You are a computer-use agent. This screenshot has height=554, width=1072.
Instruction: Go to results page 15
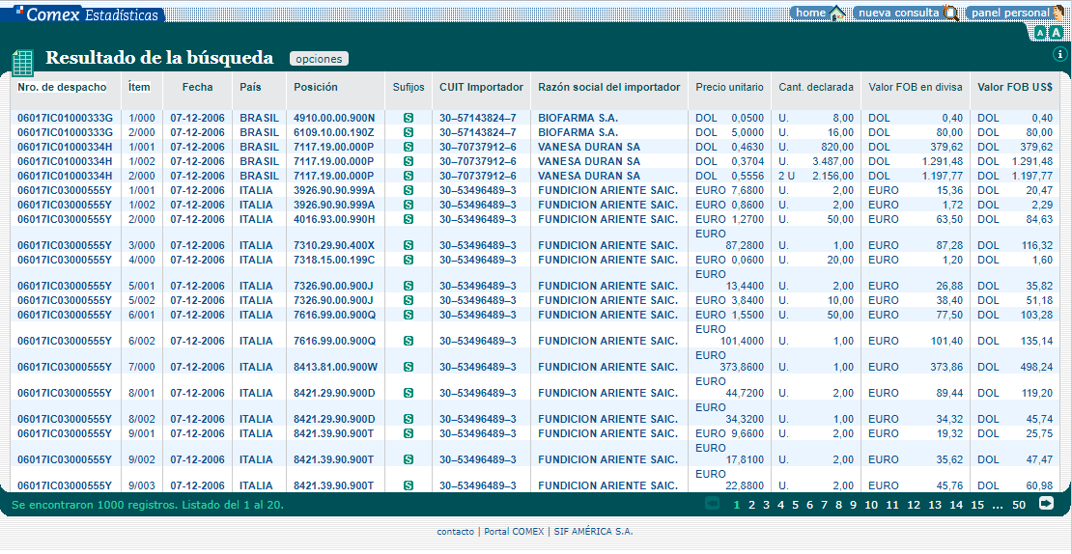(x=977, y=505)
